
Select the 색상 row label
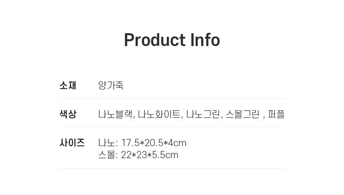coord(68,114)
